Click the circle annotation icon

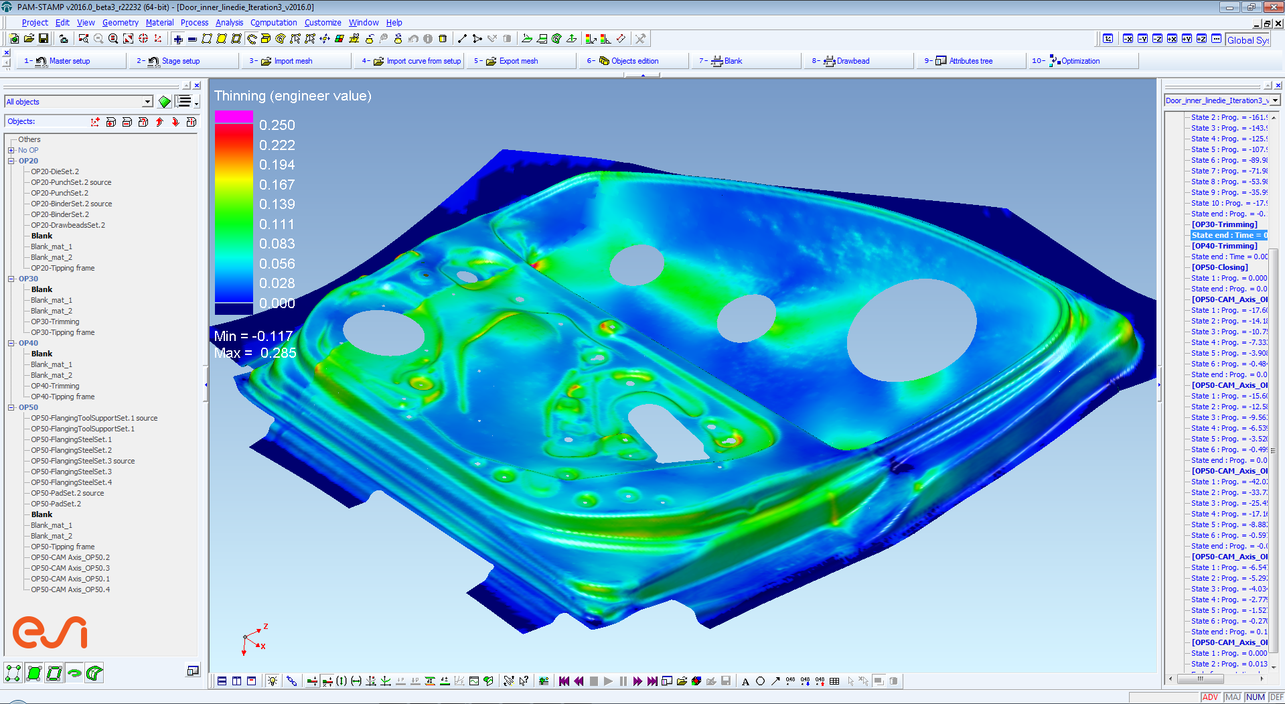(x=760, y=681)
